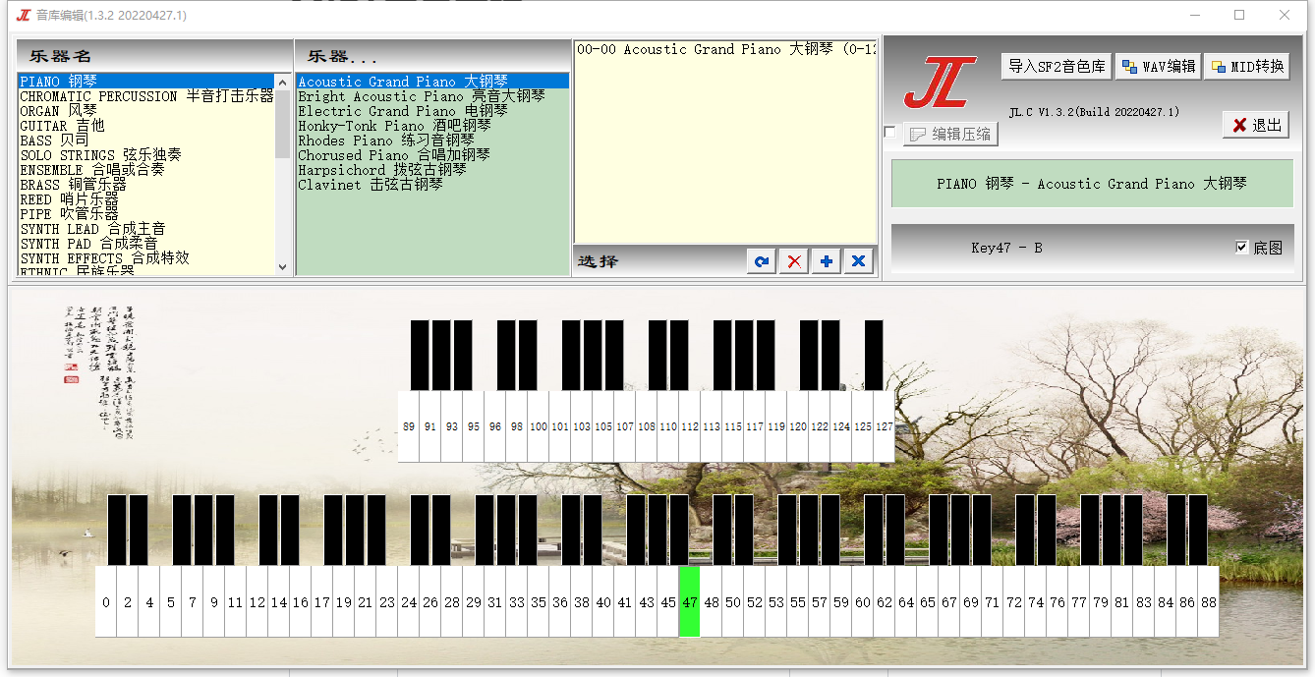Click the green highlighted key 47
This screenshot has height=677, width=1315.
click(x=689, y=601)
